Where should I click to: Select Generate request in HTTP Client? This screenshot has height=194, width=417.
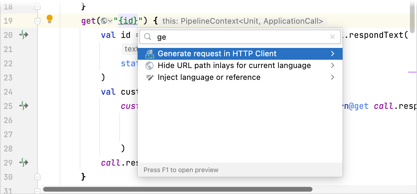[217, 54]
